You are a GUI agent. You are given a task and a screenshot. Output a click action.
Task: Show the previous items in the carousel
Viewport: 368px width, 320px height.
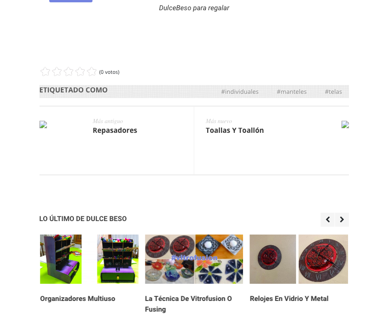click(x=328, y=220)
